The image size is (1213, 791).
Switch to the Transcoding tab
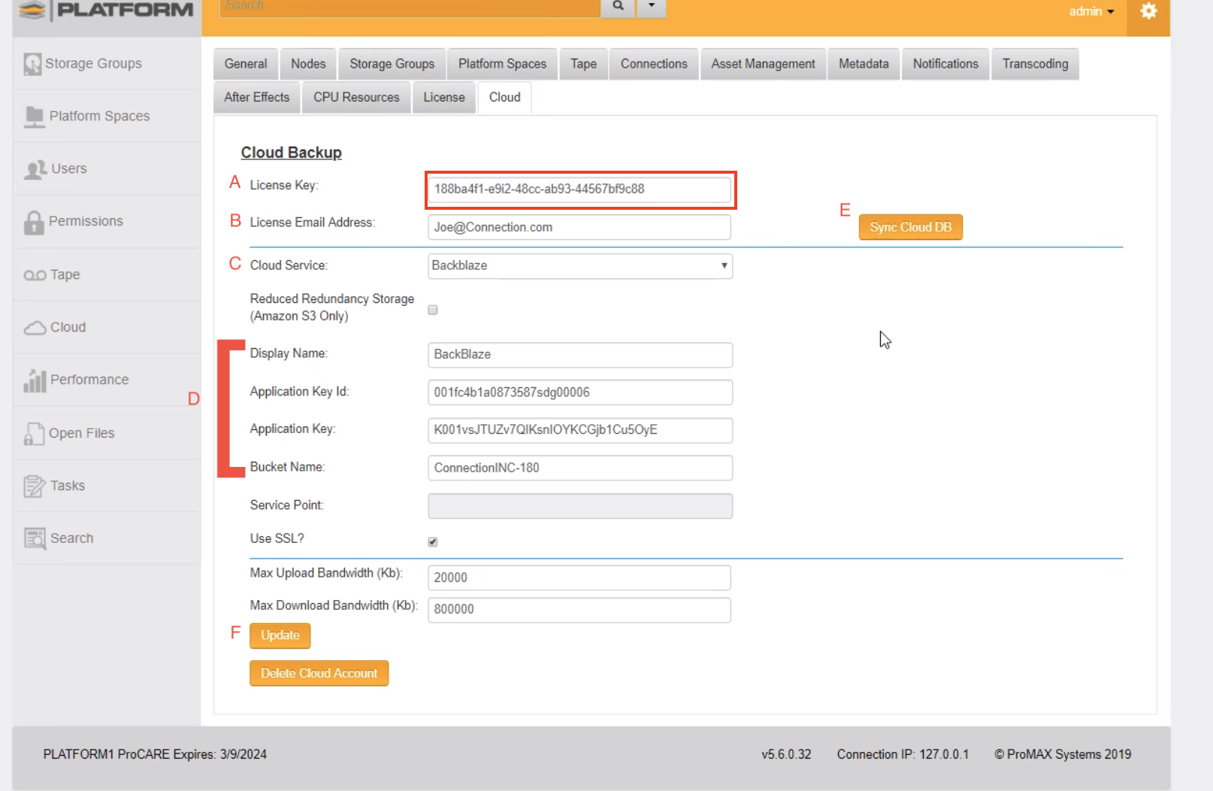click(1035, 64)
